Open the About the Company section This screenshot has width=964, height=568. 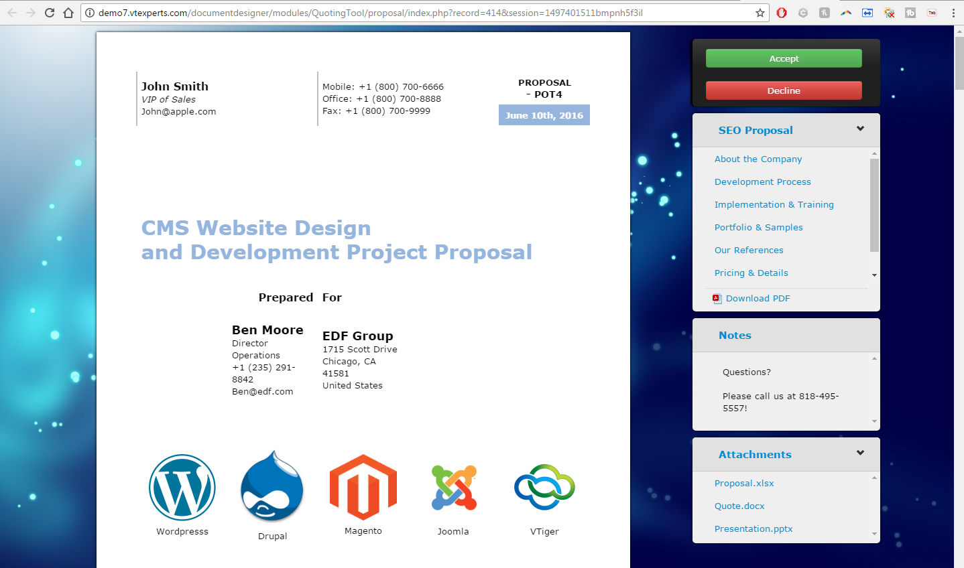click(x=758, y=159)
